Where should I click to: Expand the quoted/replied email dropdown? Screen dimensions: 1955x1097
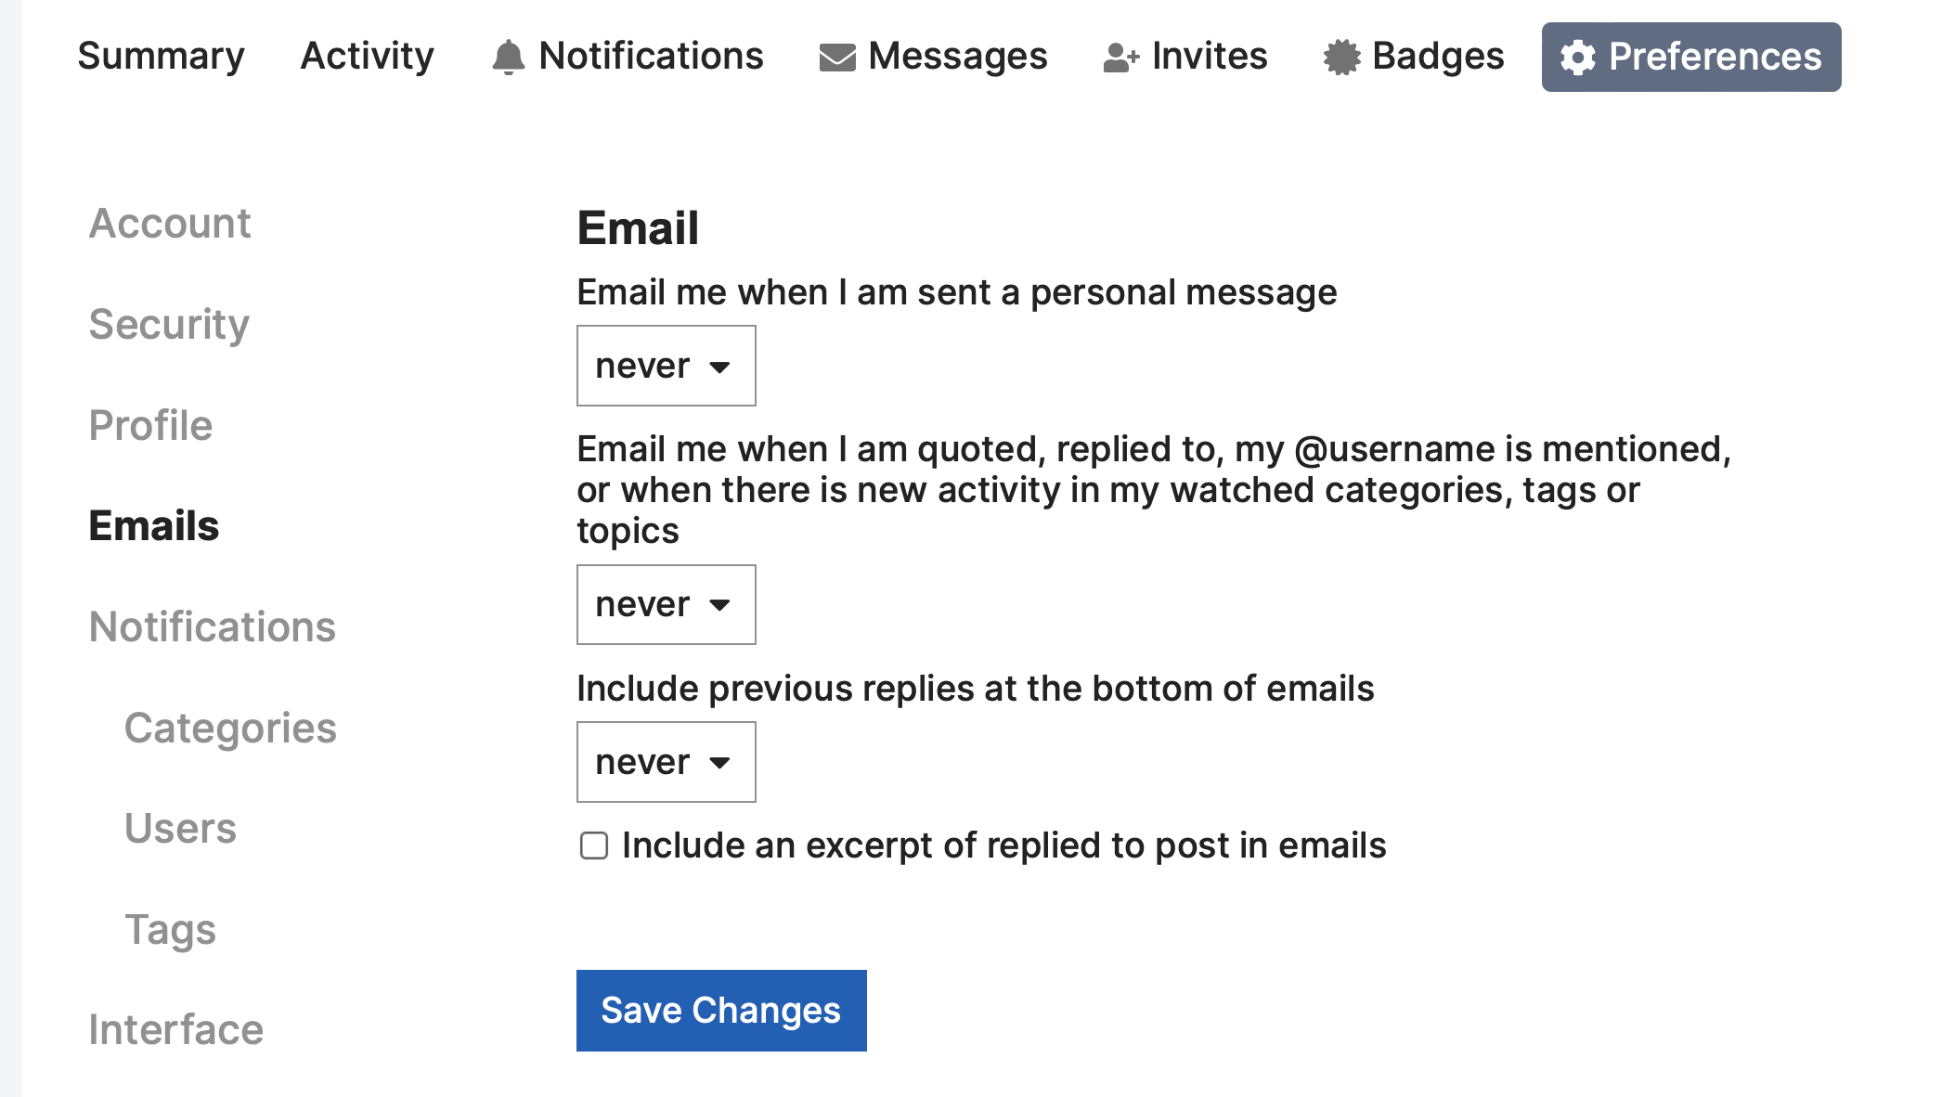pos(666,604)
